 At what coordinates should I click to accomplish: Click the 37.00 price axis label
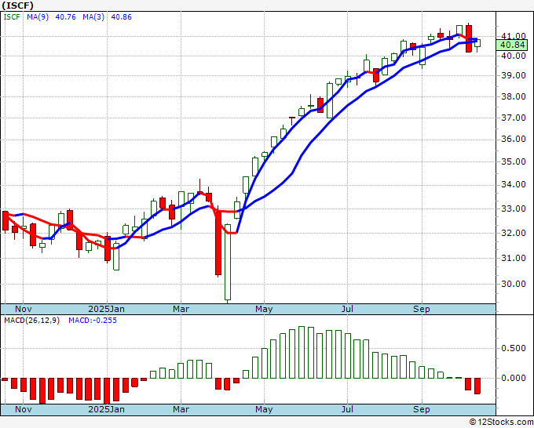tap(514, 118)
